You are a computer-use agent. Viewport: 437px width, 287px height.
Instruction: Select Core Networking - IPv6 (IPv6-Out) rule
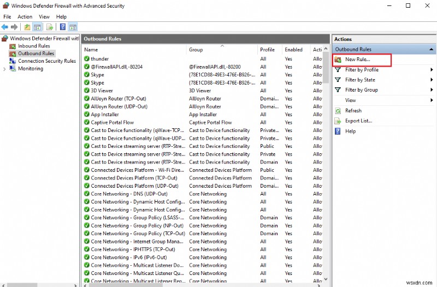129,257
